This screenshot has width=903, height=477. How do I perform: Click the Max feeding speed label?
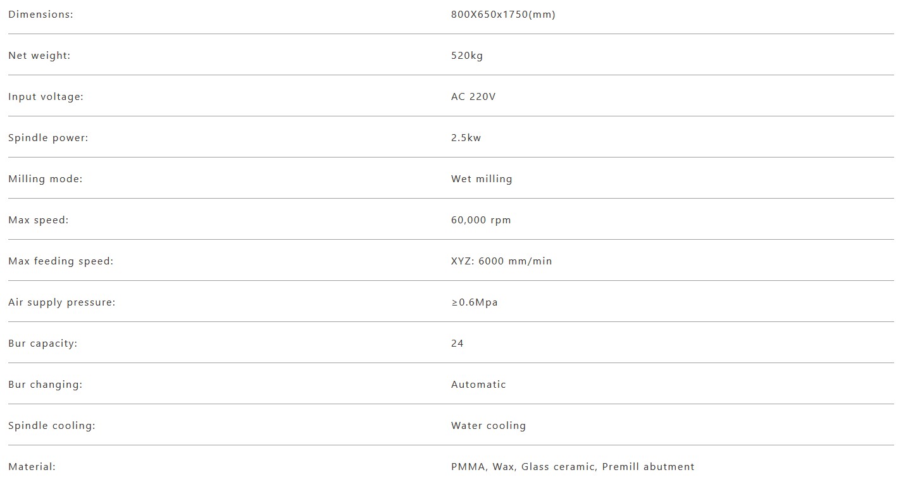(x=61, y=261)
